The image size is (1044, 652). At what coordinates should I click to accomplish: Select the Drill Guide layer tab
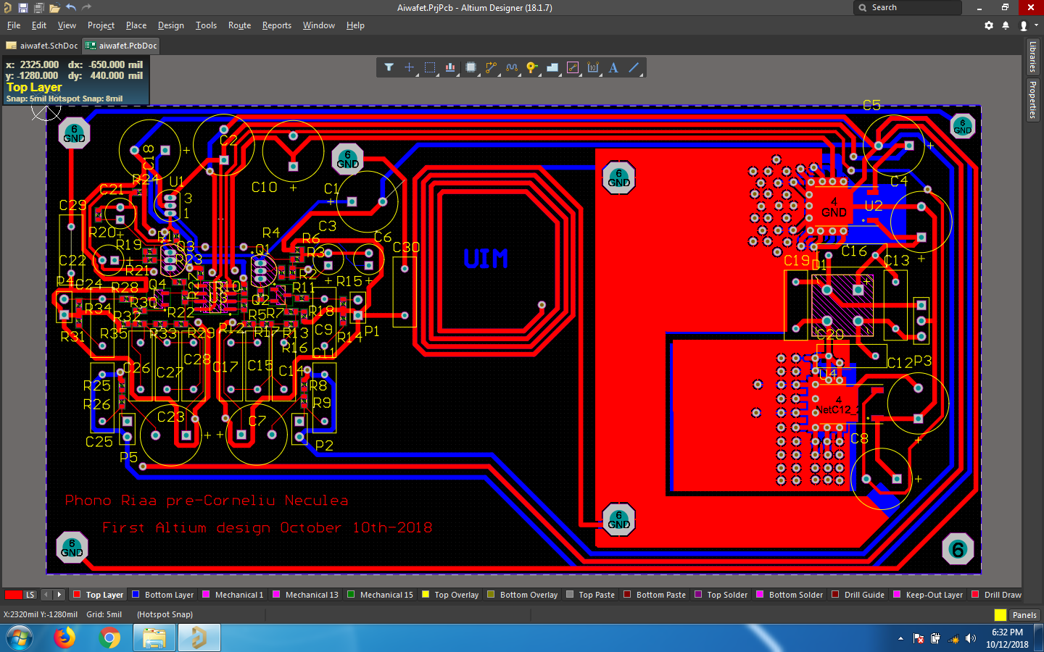point(858,595)
